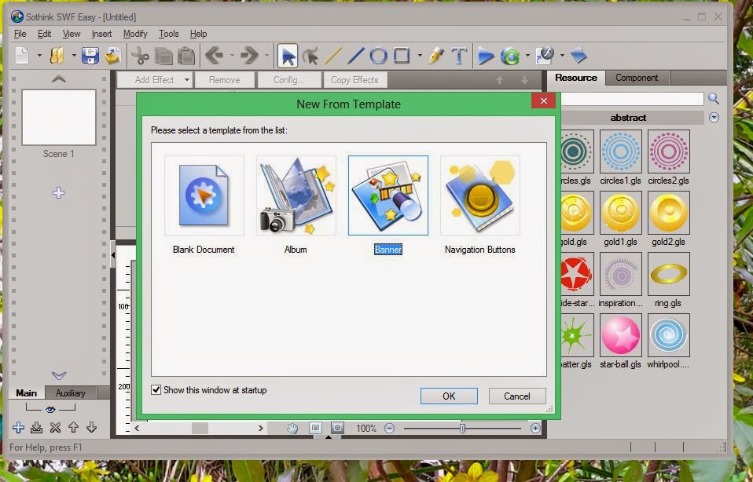Open the dropdown next to the Publish icon

pyautogui.click(x=562, y=56)
